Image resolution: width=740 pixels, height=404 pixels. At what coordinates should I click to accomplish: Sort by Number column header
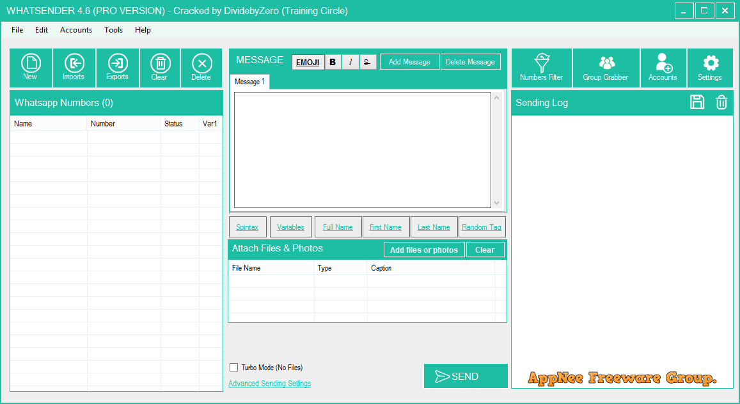pyautogui.click(x=124, y=124)
